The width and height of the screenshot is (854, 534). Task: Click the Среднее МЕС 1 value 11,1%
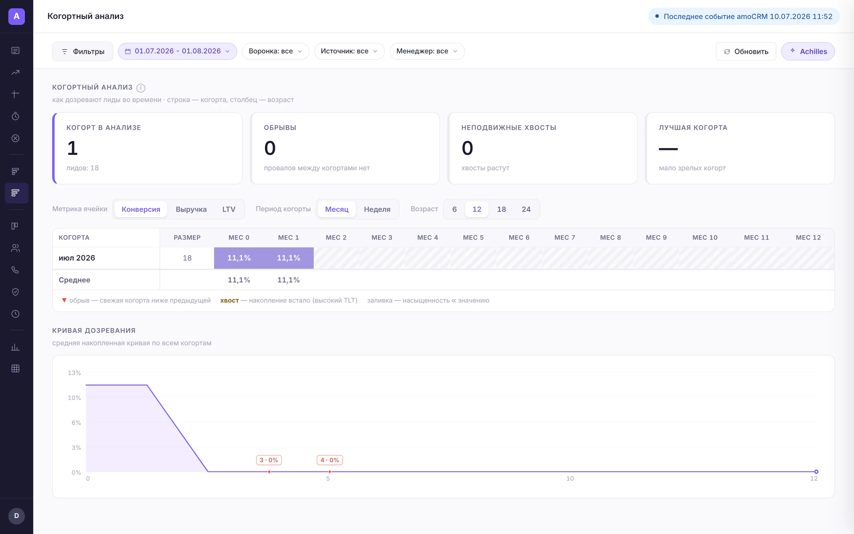(289, 280)
